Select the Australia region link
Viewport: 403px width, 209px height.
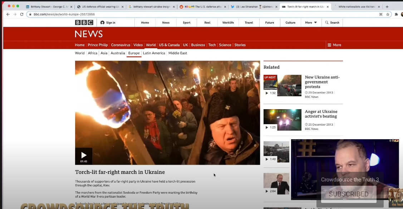pos(118,53)
